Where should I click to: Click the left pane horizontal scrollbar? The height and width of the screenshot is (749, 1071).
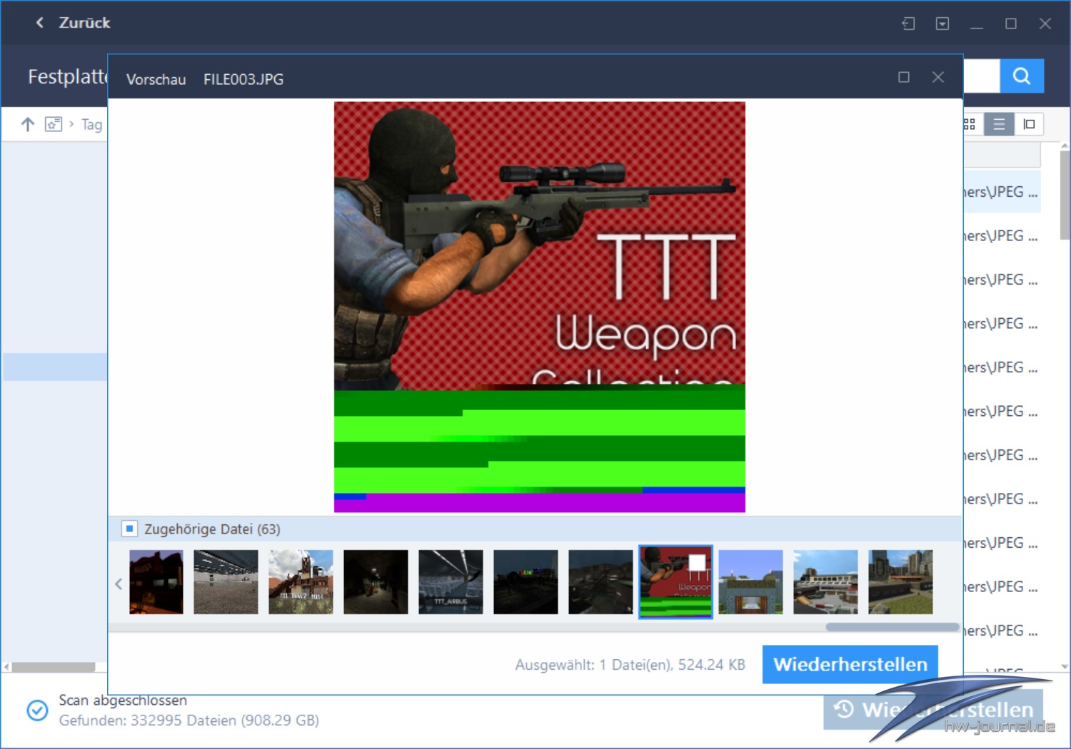(54, 667)
